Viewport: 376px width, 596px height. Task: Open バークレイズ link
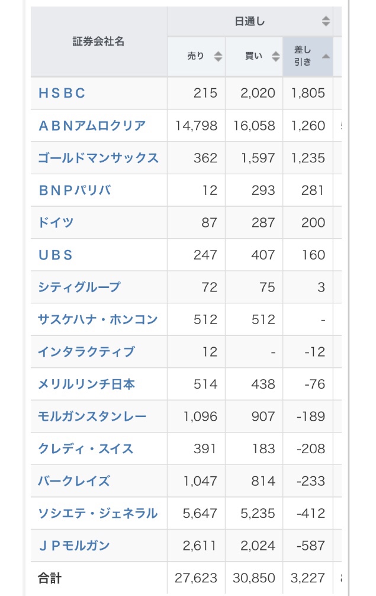(74, 481)
